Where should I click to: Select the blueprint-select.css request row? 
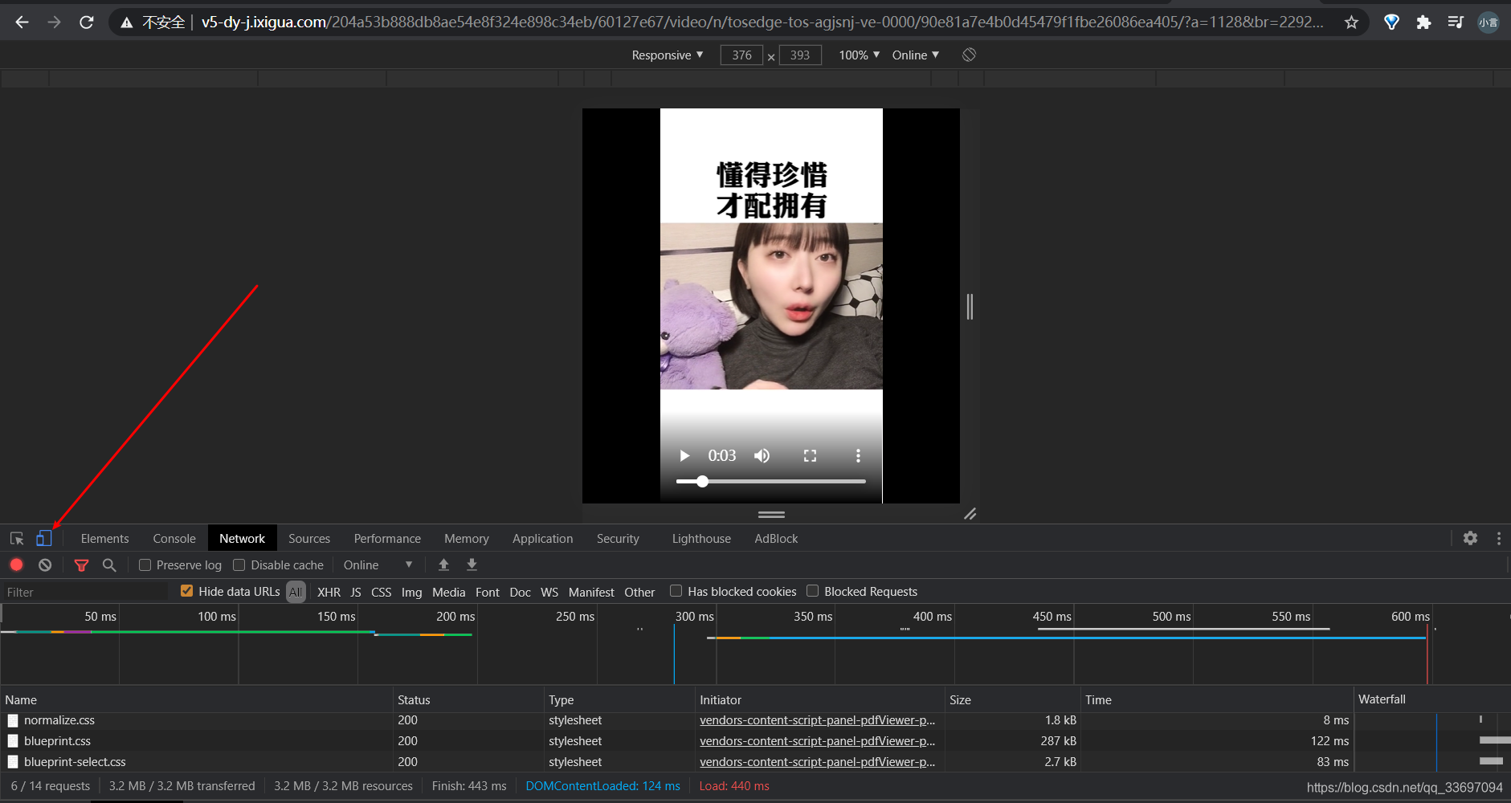(755, 762)
